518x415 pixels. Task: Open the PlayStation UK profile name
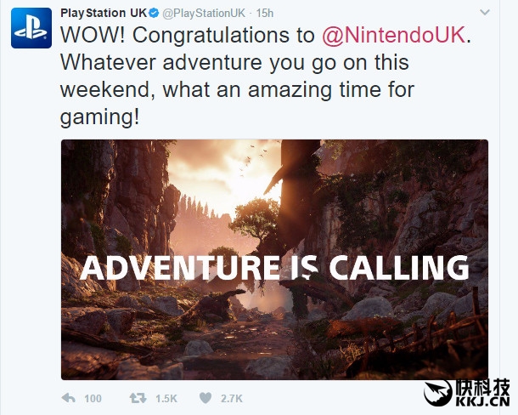[x=101, y=14]
